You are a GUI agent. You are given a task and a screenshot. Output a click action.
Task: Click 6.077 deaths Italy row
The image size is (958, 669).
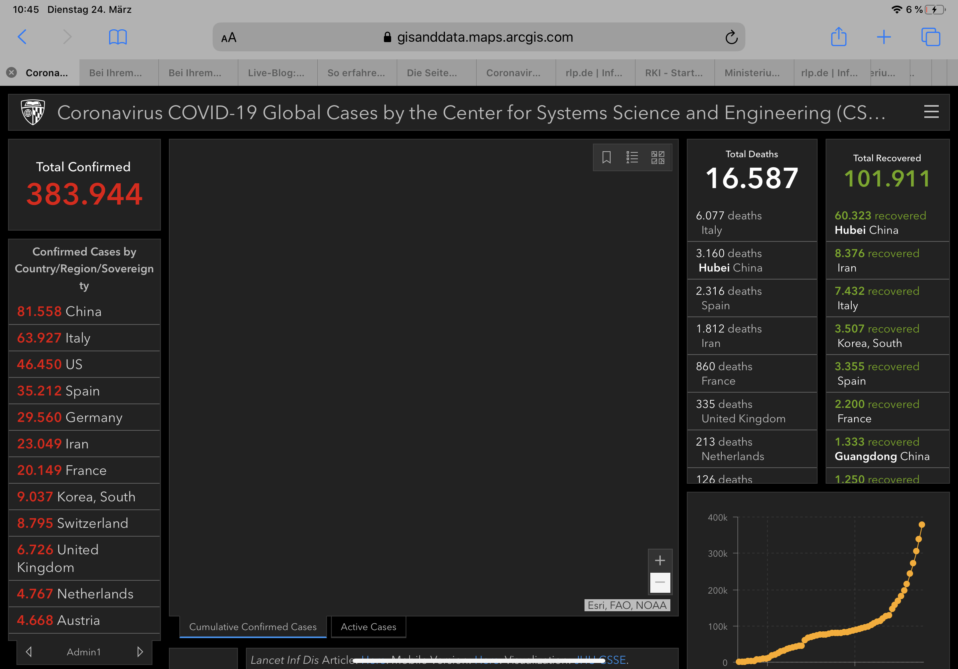tap(751, 223)
